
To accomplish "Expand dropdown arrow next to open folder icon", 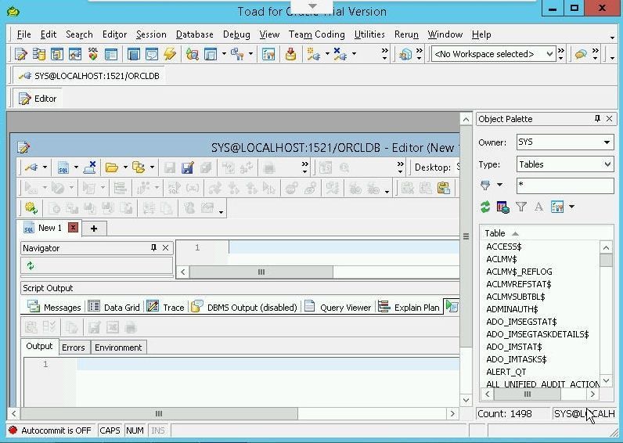I will coord(125,167).
